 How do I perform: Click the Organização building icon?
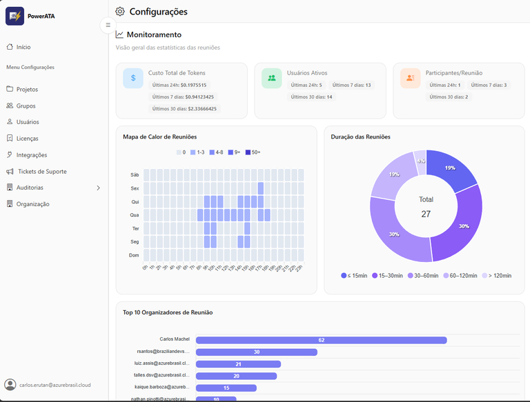[10, 203]
